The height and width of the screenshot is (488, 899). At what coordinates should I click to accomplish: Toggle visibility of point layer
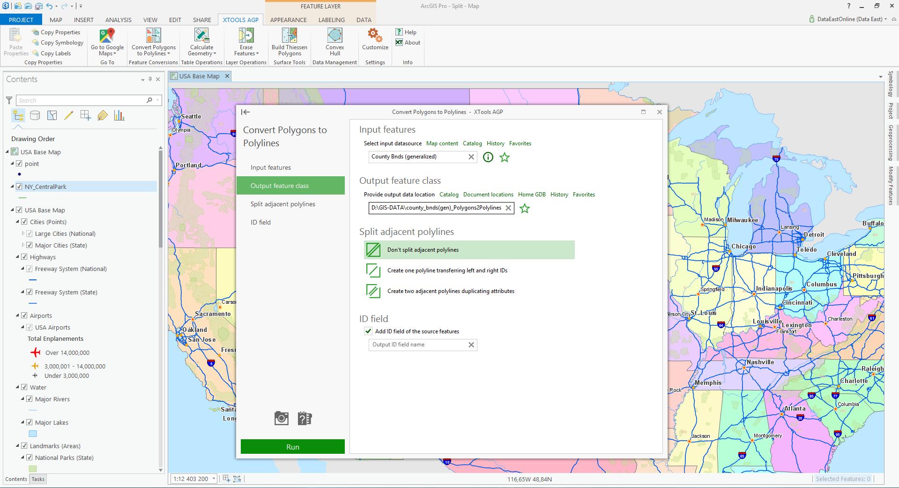[19, 164]
